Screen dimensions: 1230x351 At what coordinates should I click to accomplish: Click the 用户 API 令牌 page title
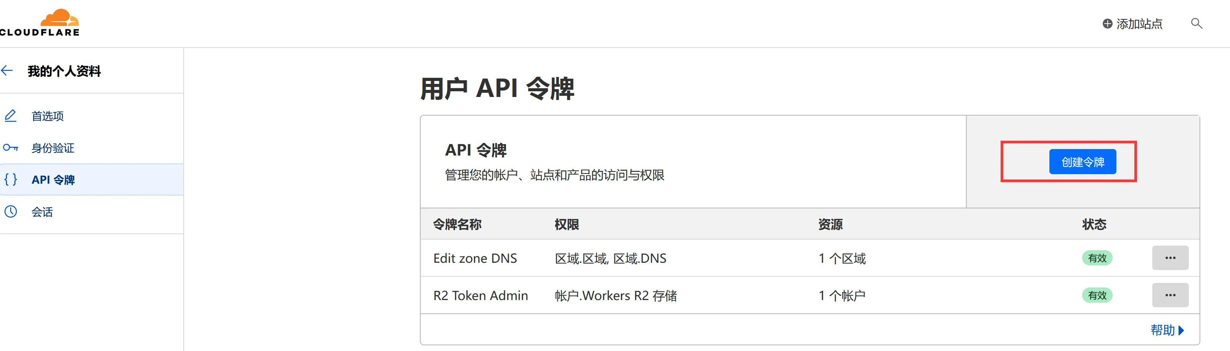(497, 89)
